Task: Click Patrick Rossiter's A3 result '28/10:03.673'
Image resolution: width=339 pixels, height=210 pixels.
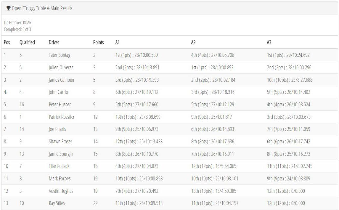Action: coord(299,117)
